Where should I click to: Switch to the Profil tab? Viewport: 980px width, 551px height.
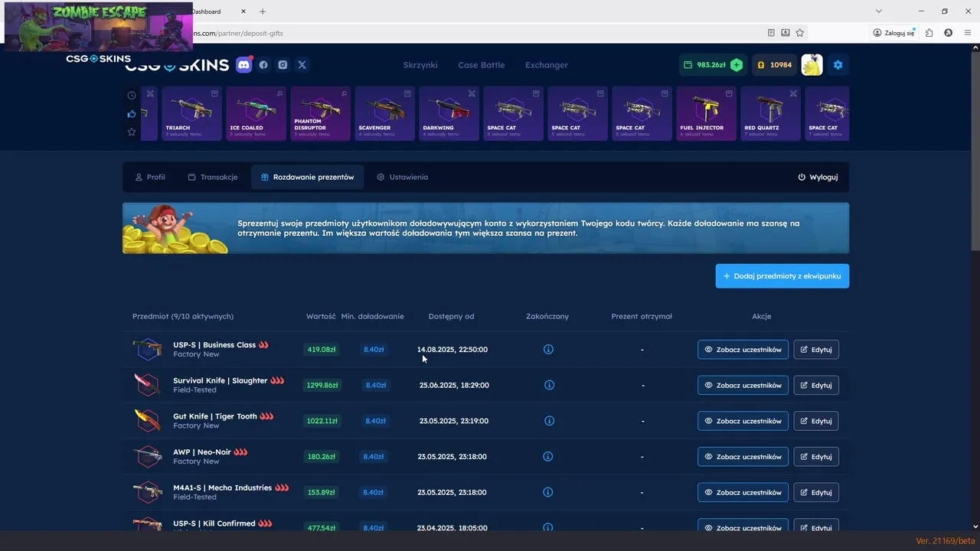tap(150, 177)
